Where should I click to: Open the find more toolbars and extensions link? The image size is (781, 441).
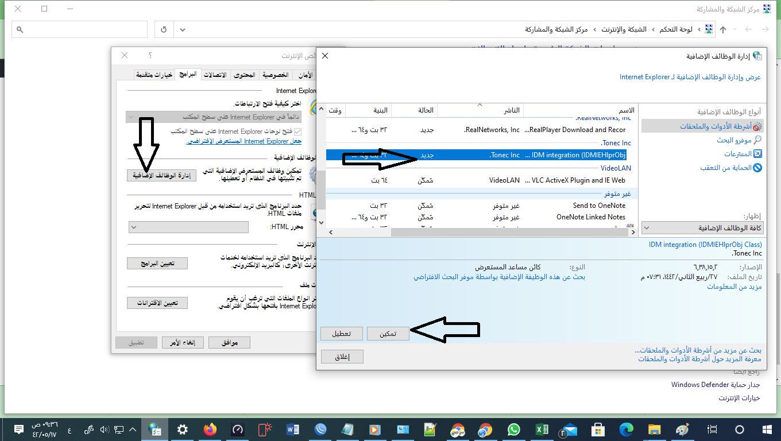[x=698, y=350]
